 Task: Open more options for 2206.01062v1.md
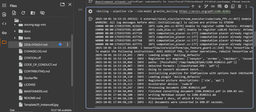[67, 44]
